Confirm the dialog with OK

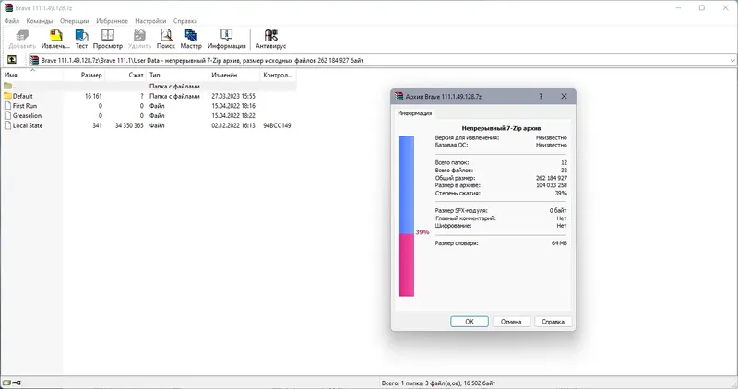[x=470, y=322]
